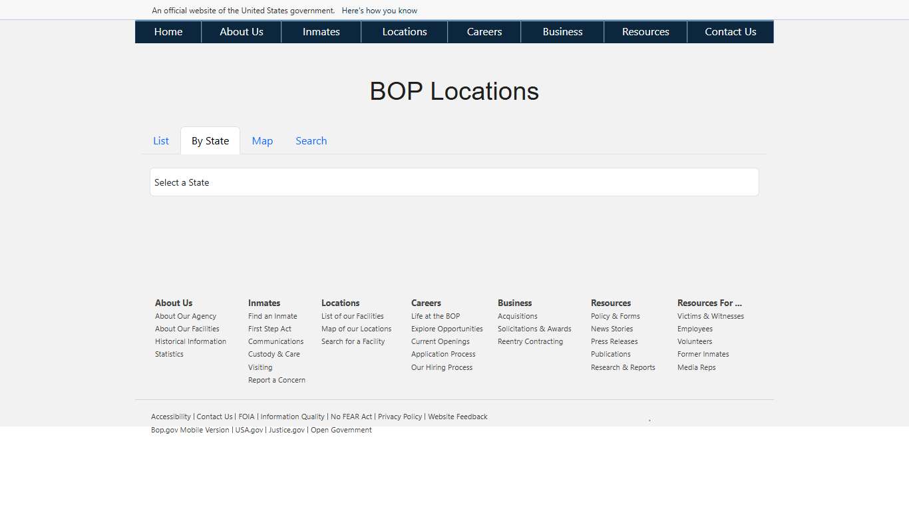Open the Home menu item

pos(168,31)
